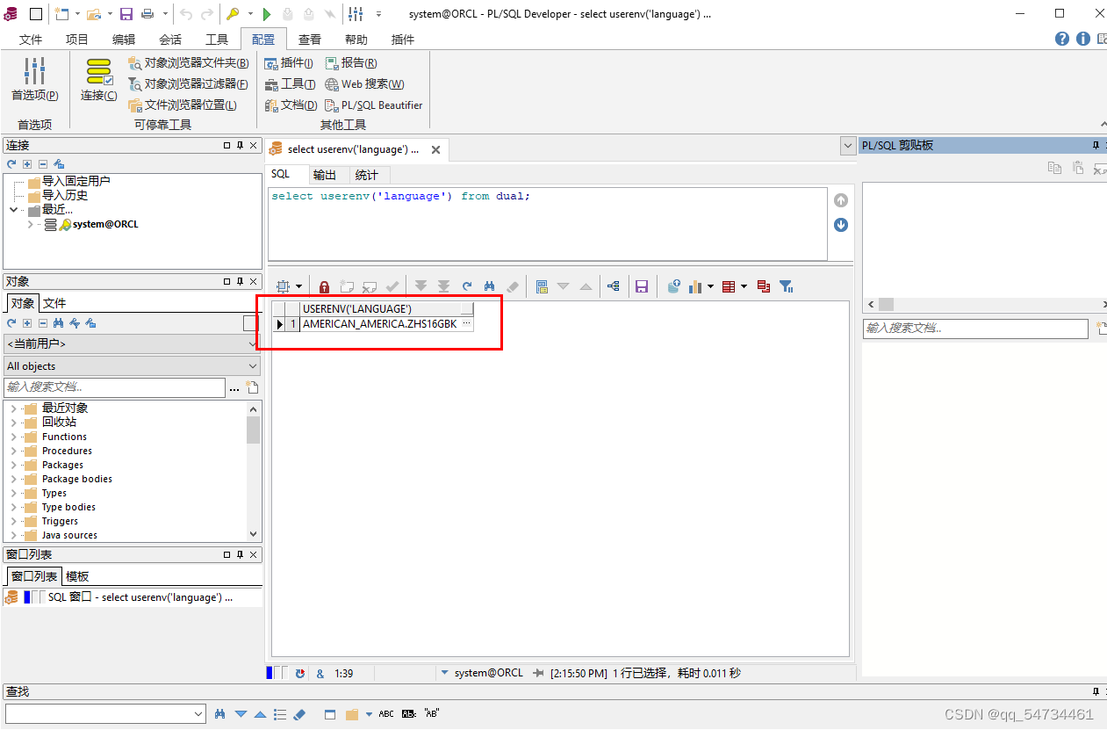
Task: Run the query with green Execute arrow
Action: [x=268, y=14]
